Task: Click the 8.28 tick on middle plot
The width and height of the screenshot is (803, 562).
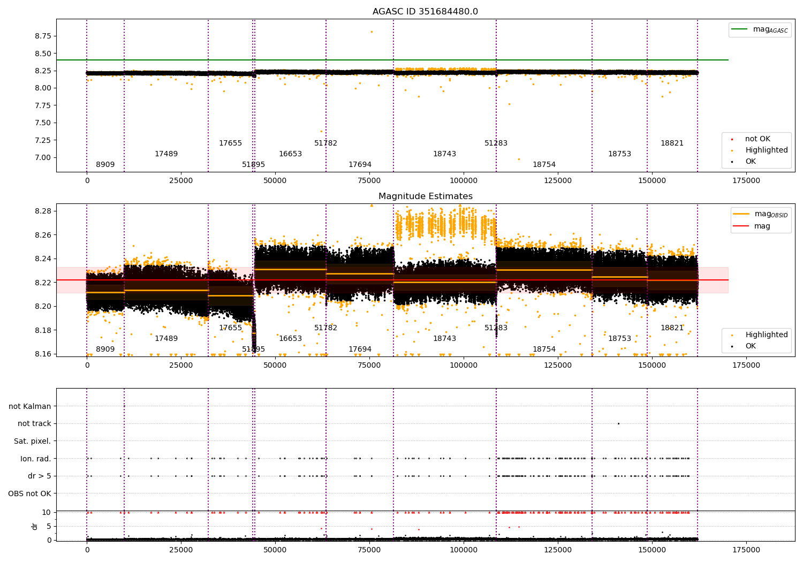Action: tap(43, 211)
